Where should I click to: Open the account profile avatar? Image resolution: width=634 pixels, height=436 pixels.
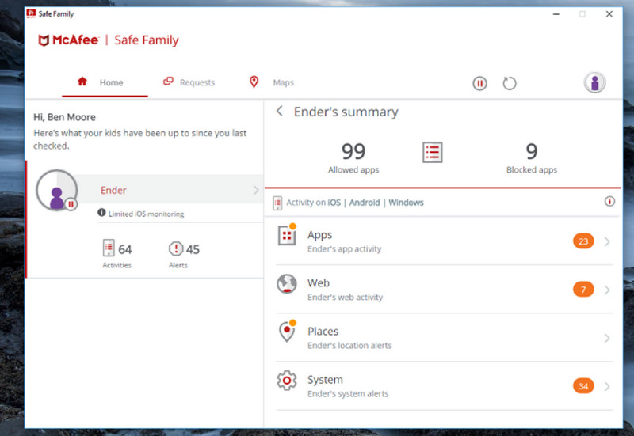pyautogui.click(x=595, y=82)
